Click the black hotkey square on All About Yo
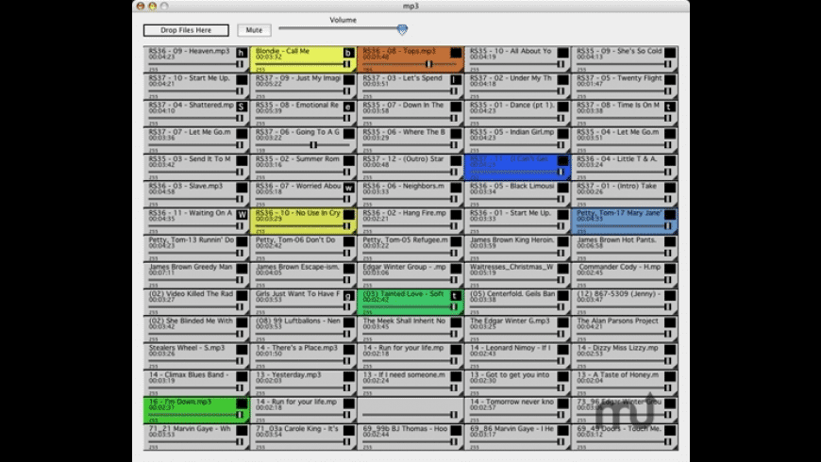 coord(562,53)
